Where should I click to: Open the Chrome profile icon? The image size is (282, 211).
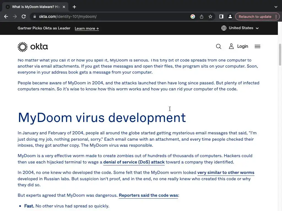[230, 16]
